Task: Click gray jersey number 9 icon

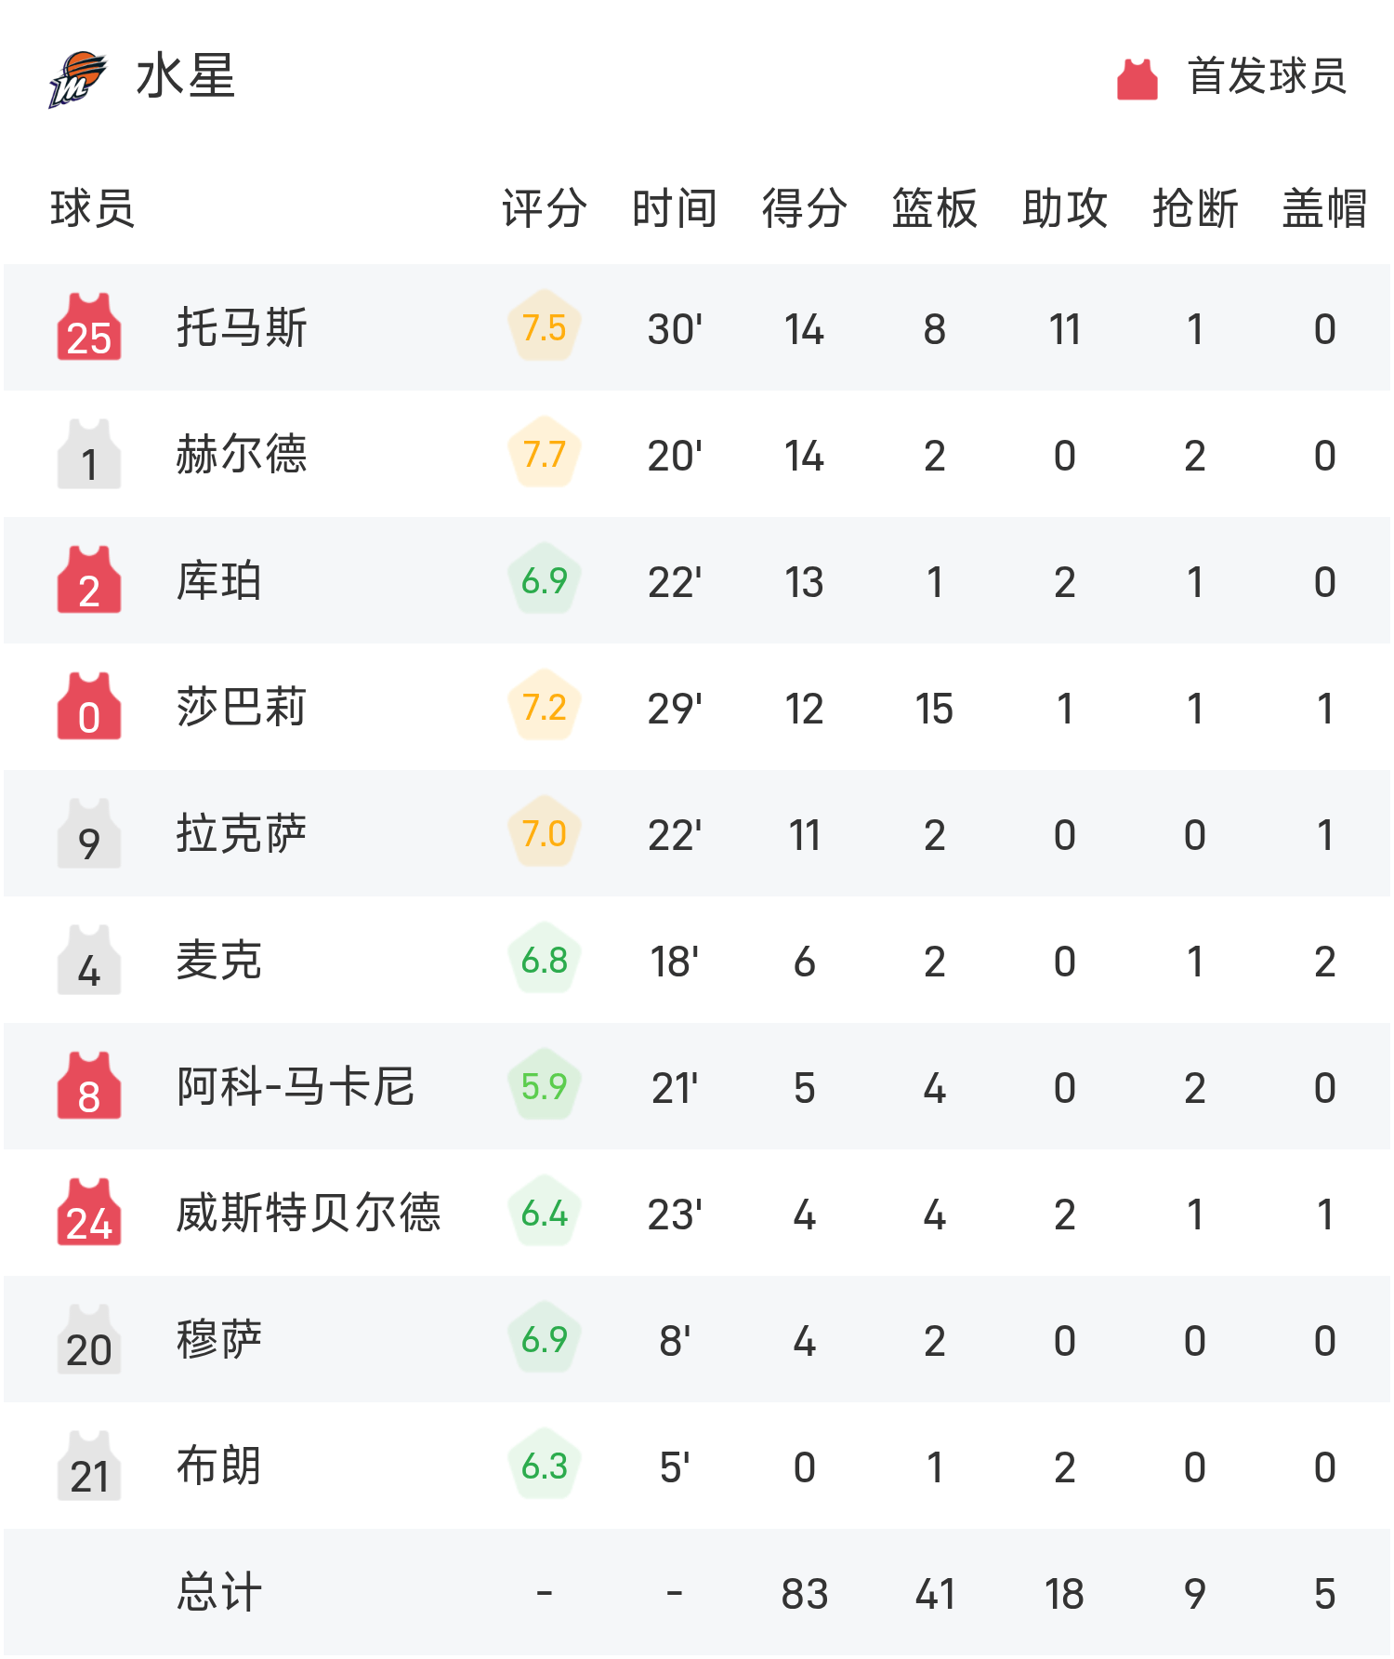Action: (x=89, y=833)
